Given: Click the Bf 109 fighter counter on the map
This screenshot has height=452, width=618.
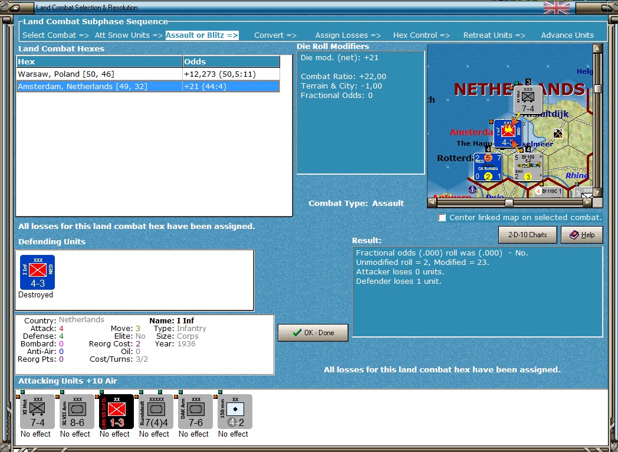Looking at the screenshot, I should [x=528, y=167].
